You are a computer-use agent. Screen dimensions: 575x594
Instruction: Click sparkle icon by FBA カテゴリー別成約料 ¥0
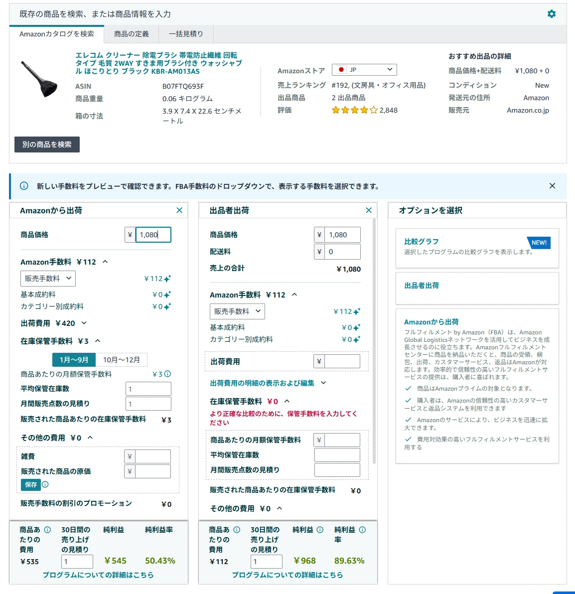(167, 306)
